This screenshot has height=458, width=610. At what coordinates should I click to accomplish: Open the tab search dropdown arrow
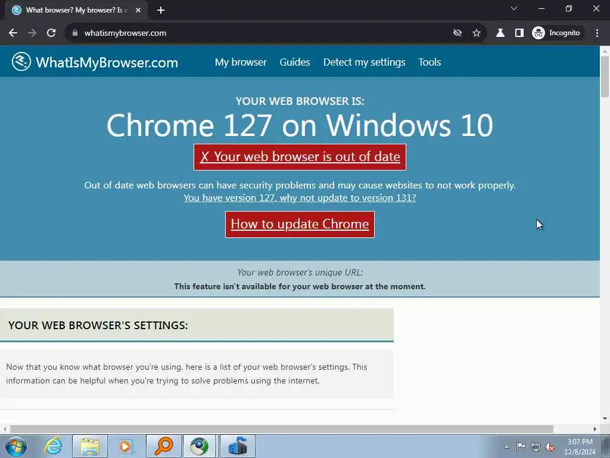tap(514, 8)
